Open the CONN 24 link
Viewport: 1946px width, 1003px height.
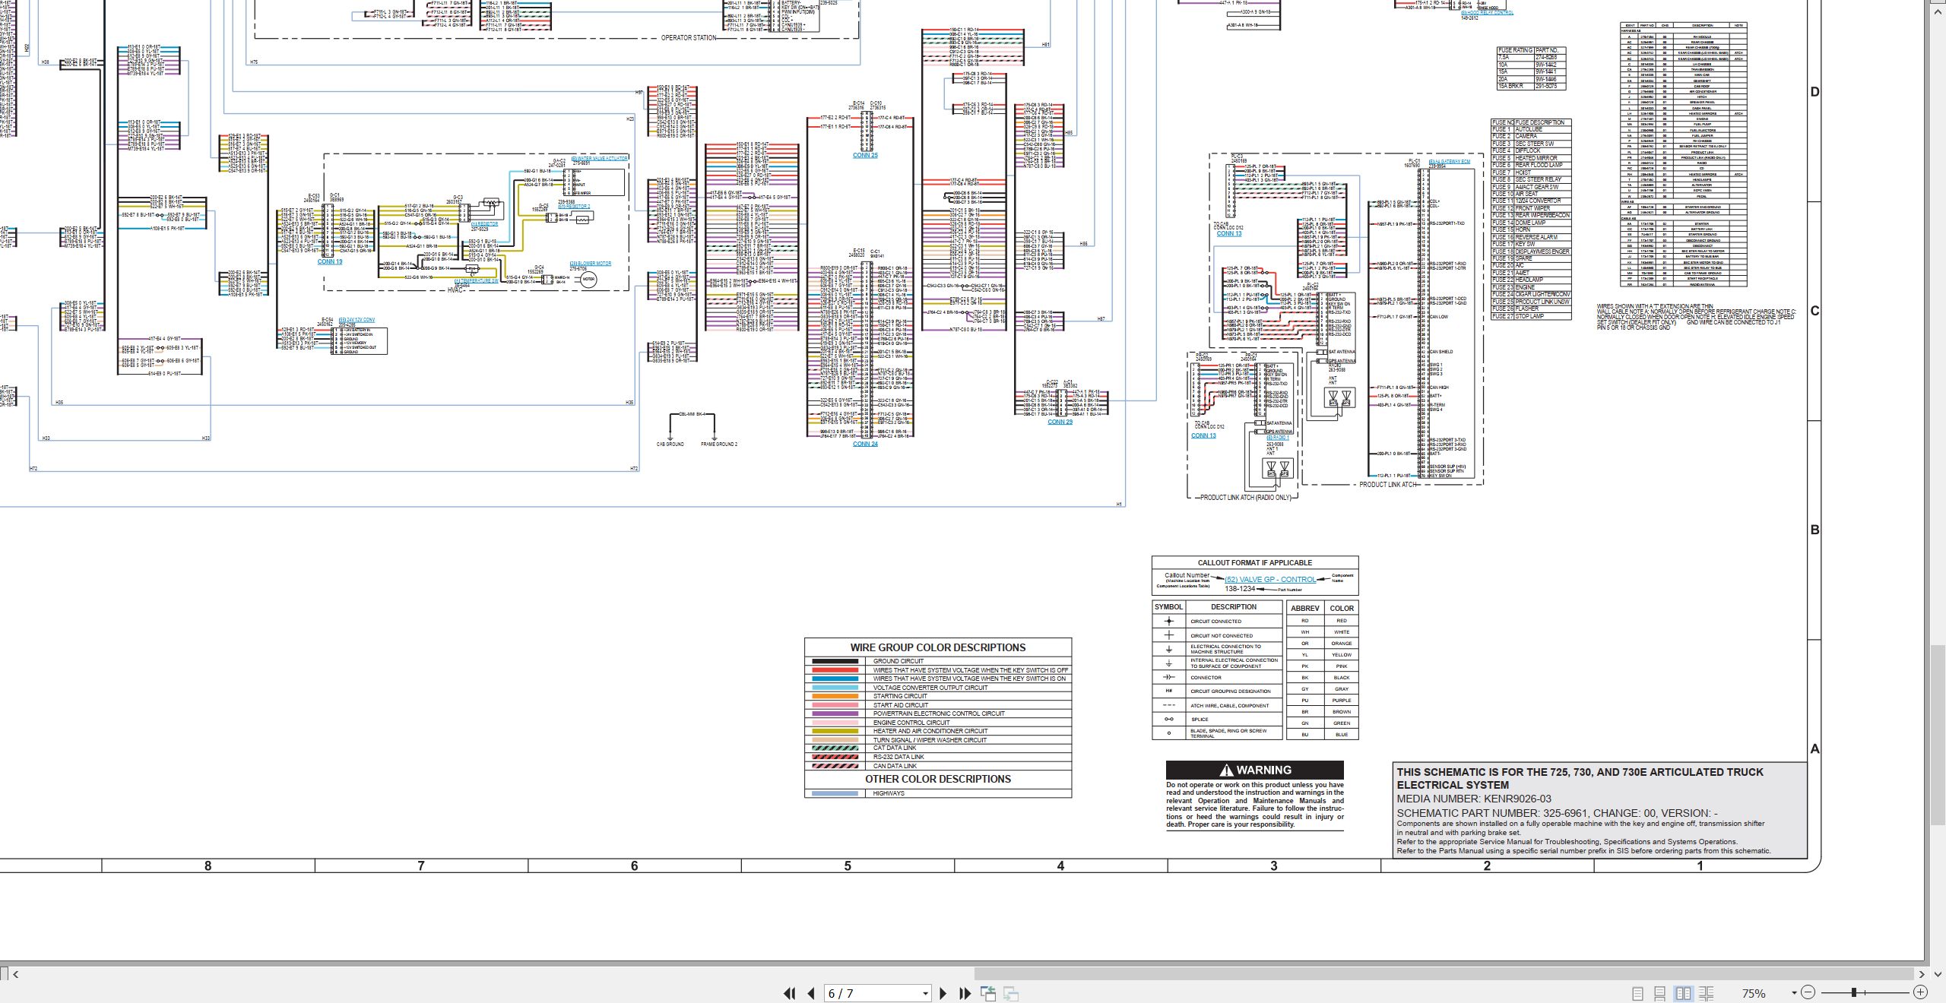tap(865, 444)
